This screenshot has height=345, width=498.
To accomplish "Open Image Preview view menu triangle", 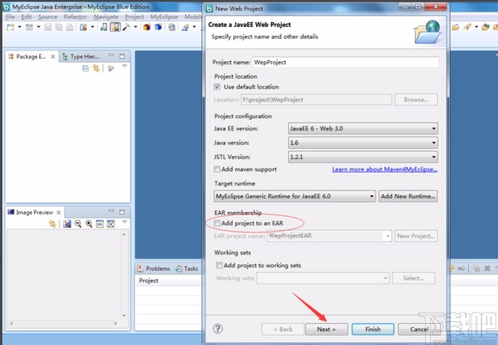I will click(125, 222).
